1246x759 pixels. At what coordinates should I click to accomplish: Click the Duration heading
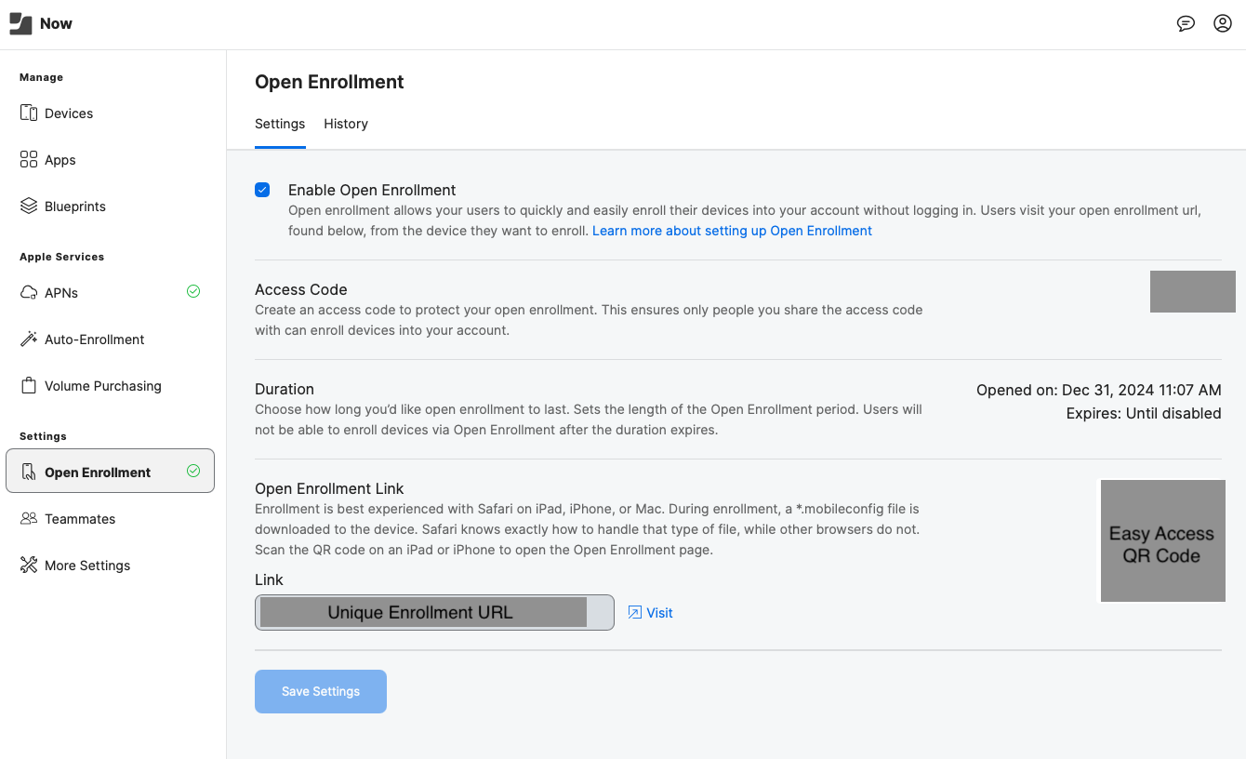click(x=285, y=389)
